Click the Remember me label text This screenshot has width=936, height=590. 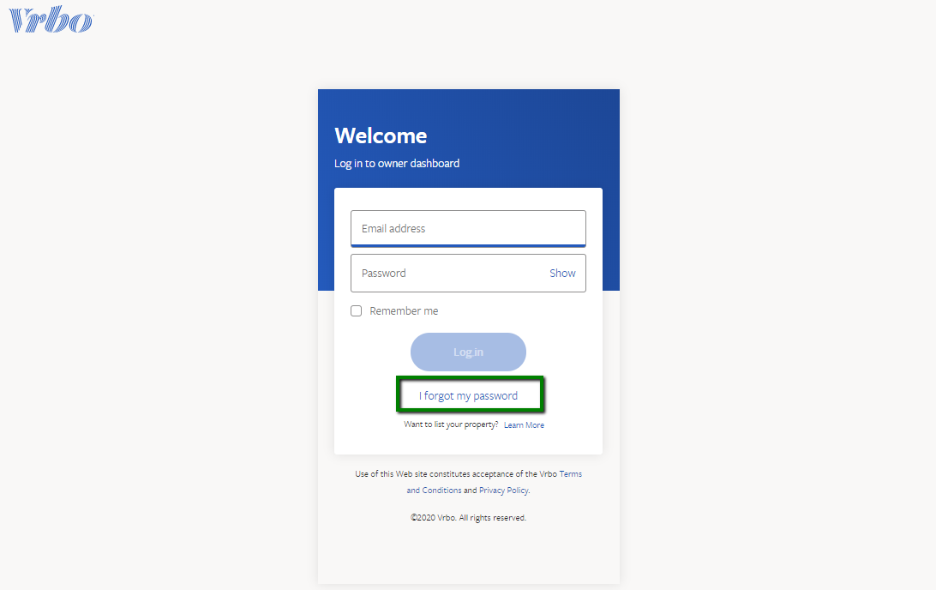(x=404, y=311)
